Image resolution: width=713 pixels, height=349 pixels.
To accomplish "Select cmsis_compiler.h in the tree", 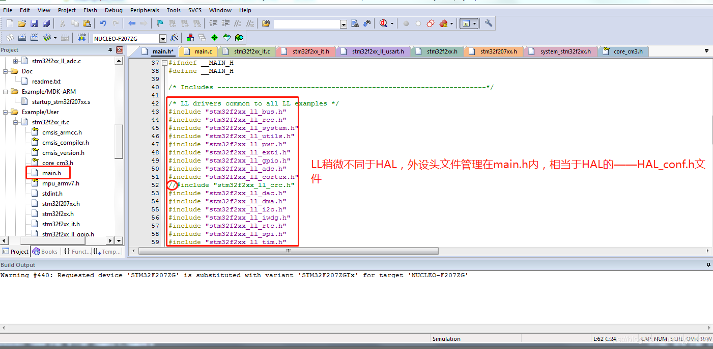I will (x=66, y=143).
